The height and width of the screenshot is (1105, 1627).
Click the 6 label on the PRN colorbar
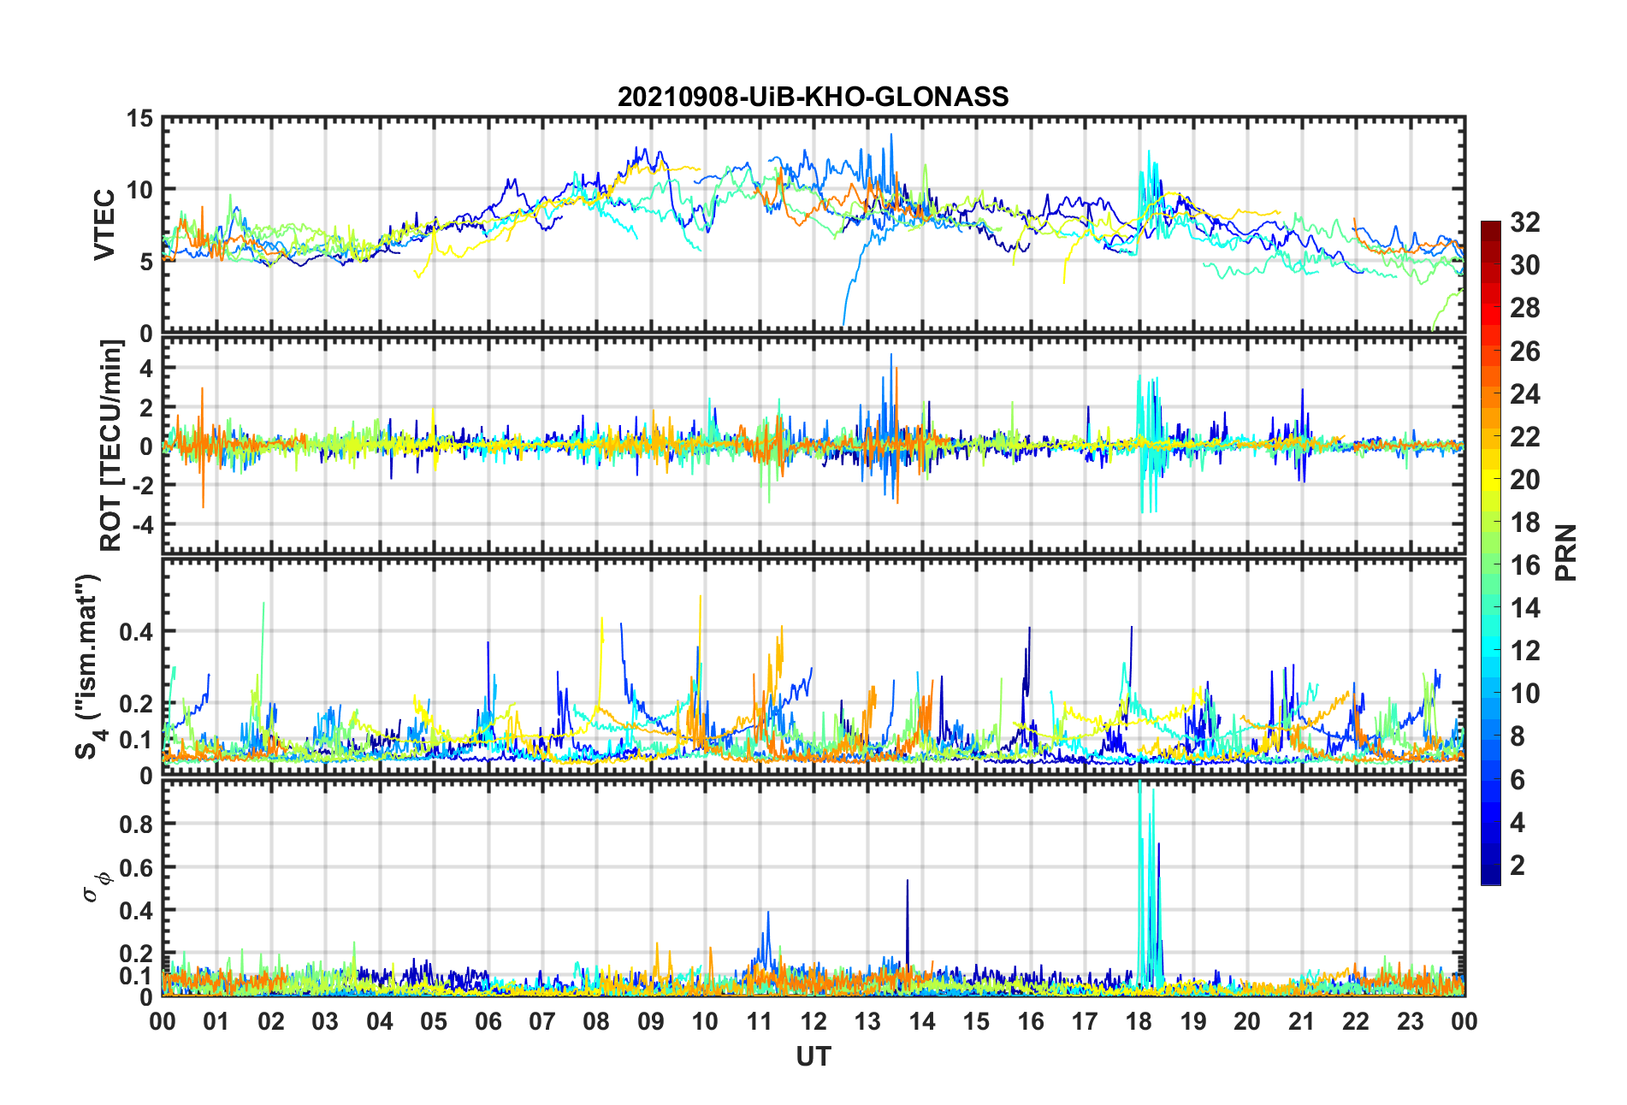tap(1518, 780)
